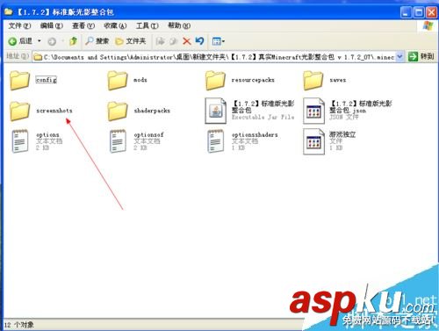Click the title bar folder icon
The width and height of the screenshot is (439, 331).
9,11
